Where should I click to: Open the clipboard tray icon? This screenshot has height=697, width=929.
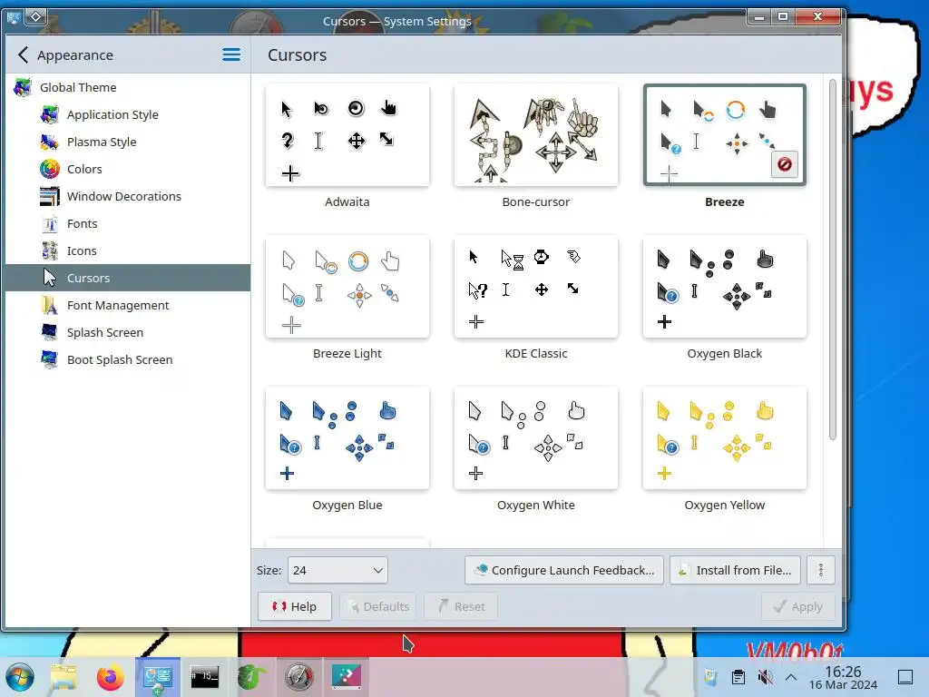coord(738,677)
